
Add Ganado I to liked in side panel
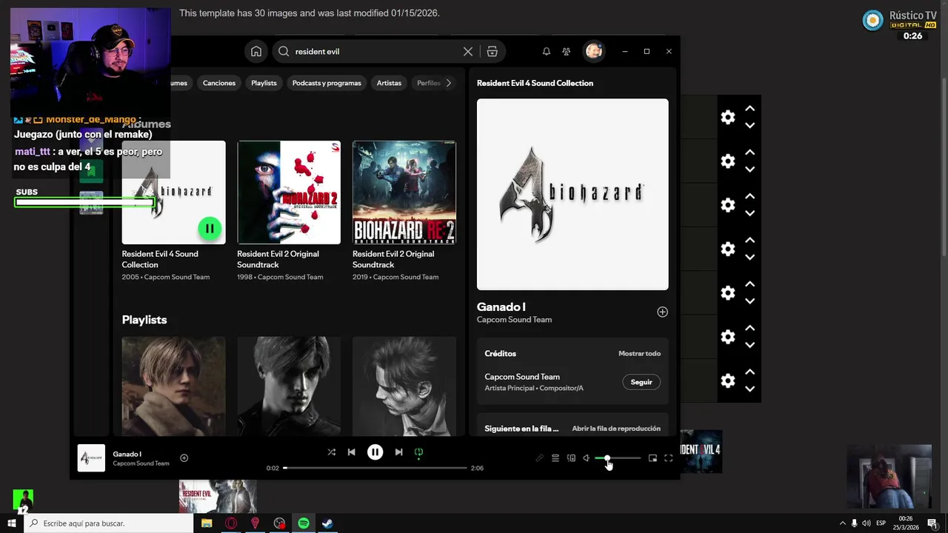tap(662, 312)
